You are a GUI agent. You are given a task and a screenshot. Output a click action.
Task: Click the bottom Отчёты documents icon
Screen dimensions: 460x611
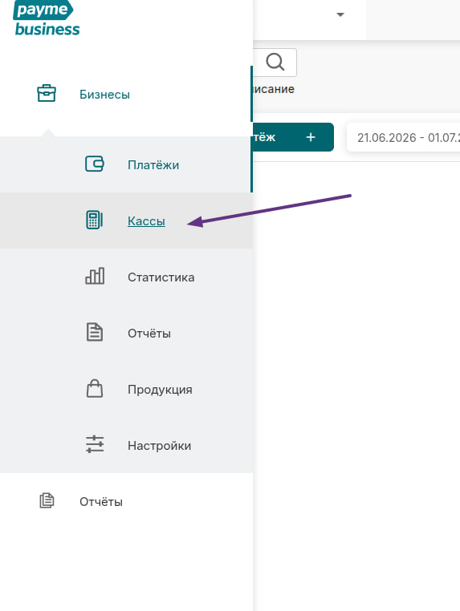(47, 500)
